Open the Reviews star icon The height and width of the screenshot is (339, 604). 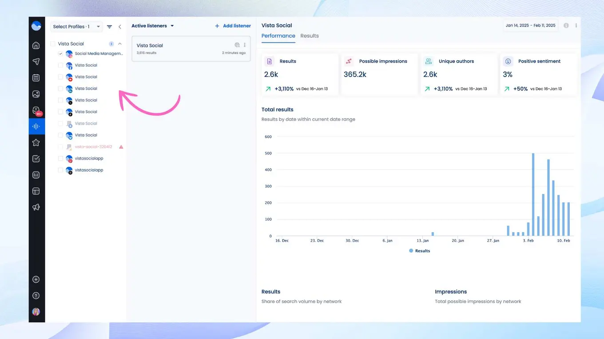(x=36, y=142)
